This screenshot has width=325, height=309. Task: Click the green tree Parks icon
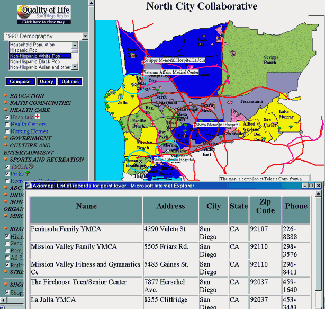(x=28, y=173)
